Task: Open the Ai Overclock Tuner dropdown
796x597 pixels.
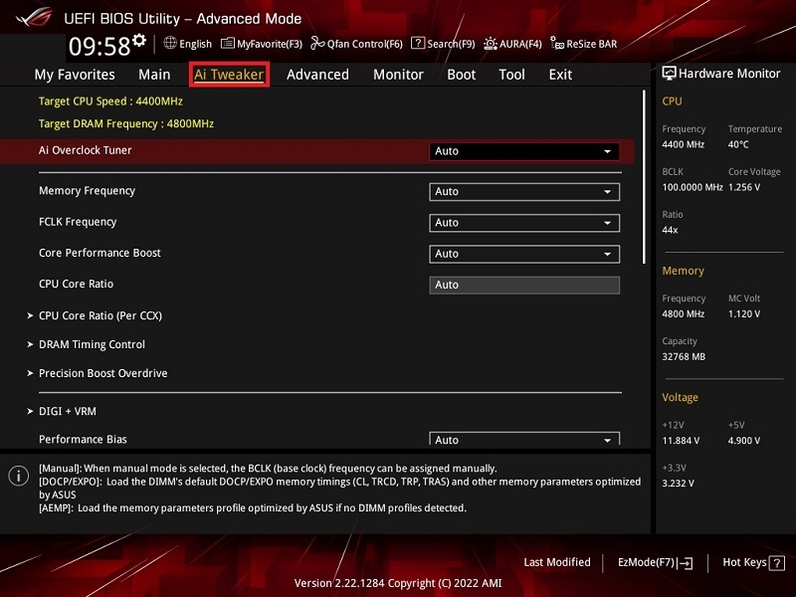Action: coord(524,151)
